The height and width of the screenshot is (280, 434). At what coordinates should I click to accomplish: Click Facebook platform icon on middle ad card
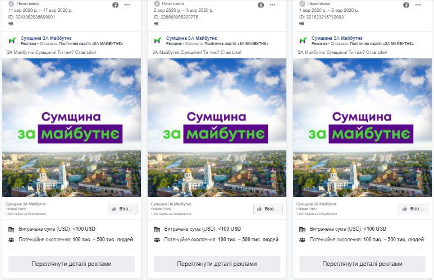tap(261, 5)
